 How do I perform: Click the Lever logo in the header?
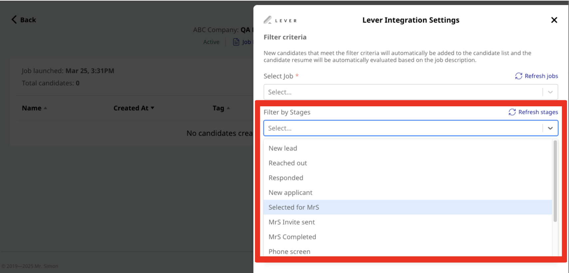pyautogui.click(x=280, y=20)
